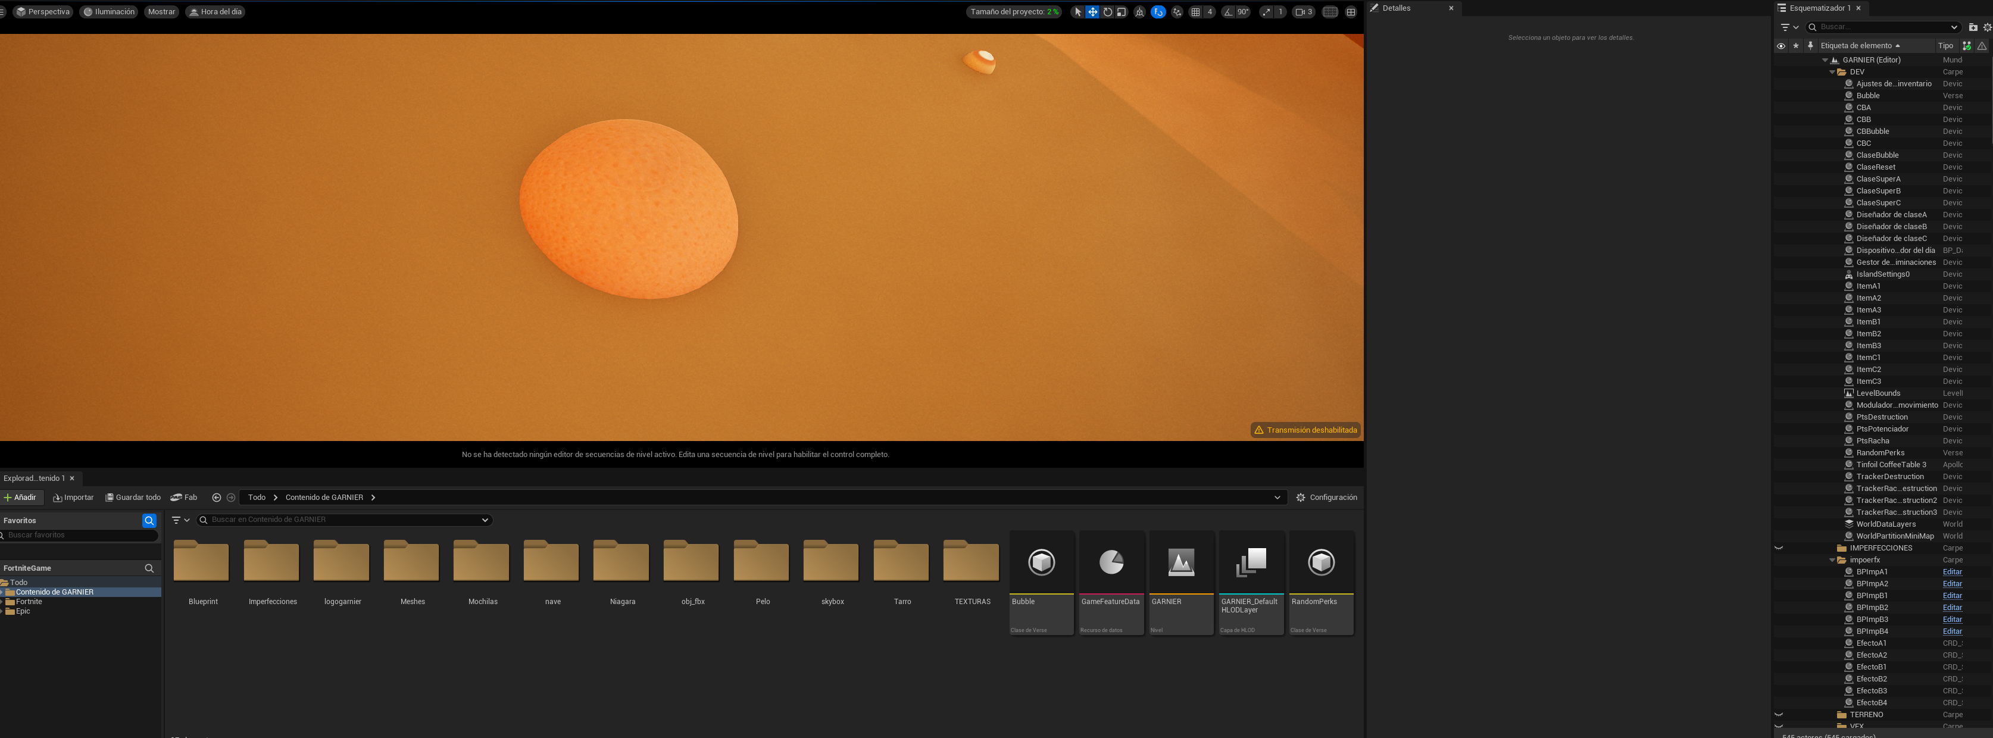Open outliner settings gear icon

pyautogui.click(x=1987, y=27)
